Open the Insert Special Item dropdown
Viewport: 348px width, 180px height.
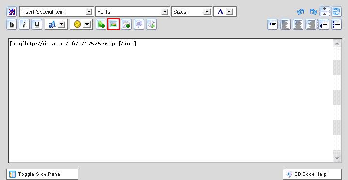pos(57,12)
